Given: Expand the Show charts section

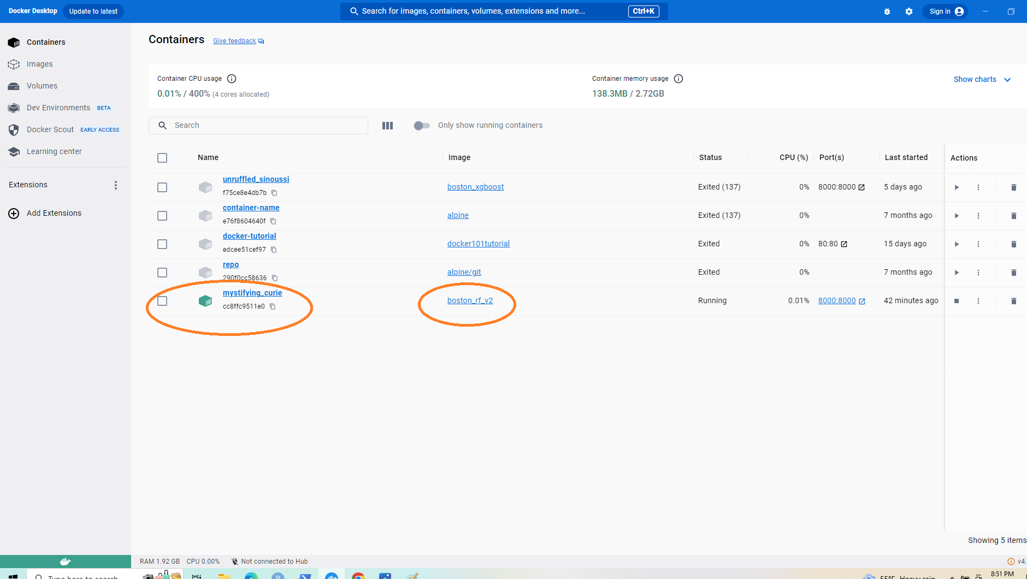Looking at the screenshot, I should tap(982, 80).
